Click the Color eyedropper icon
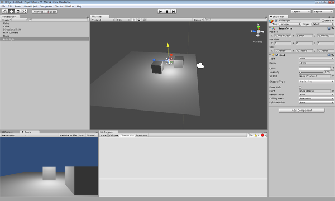The height and width of the screenshot is (201, 335). 332,69
